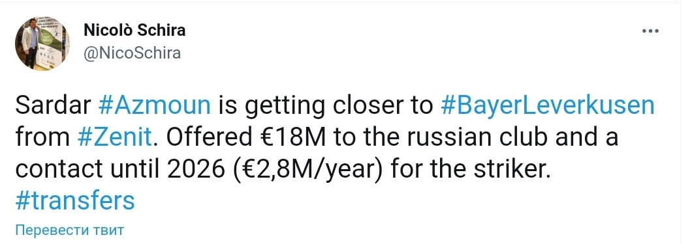Click the €18M amount in the tweet
The height and width of the screenshot is (244, 692).
coord(292,137)
